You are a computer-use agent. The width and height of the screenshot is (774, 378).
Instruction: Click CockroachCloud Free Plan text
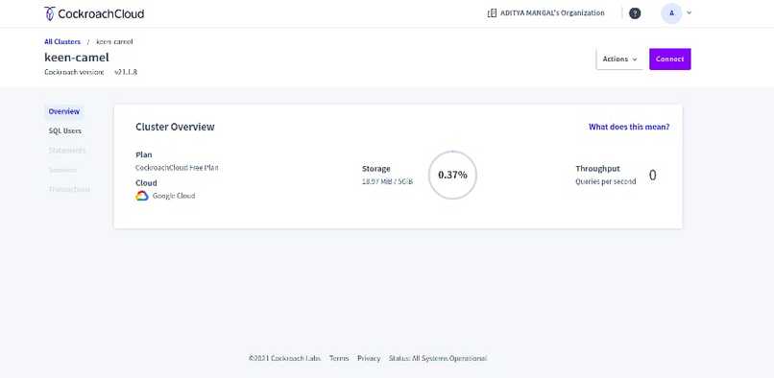coord(177,168)
